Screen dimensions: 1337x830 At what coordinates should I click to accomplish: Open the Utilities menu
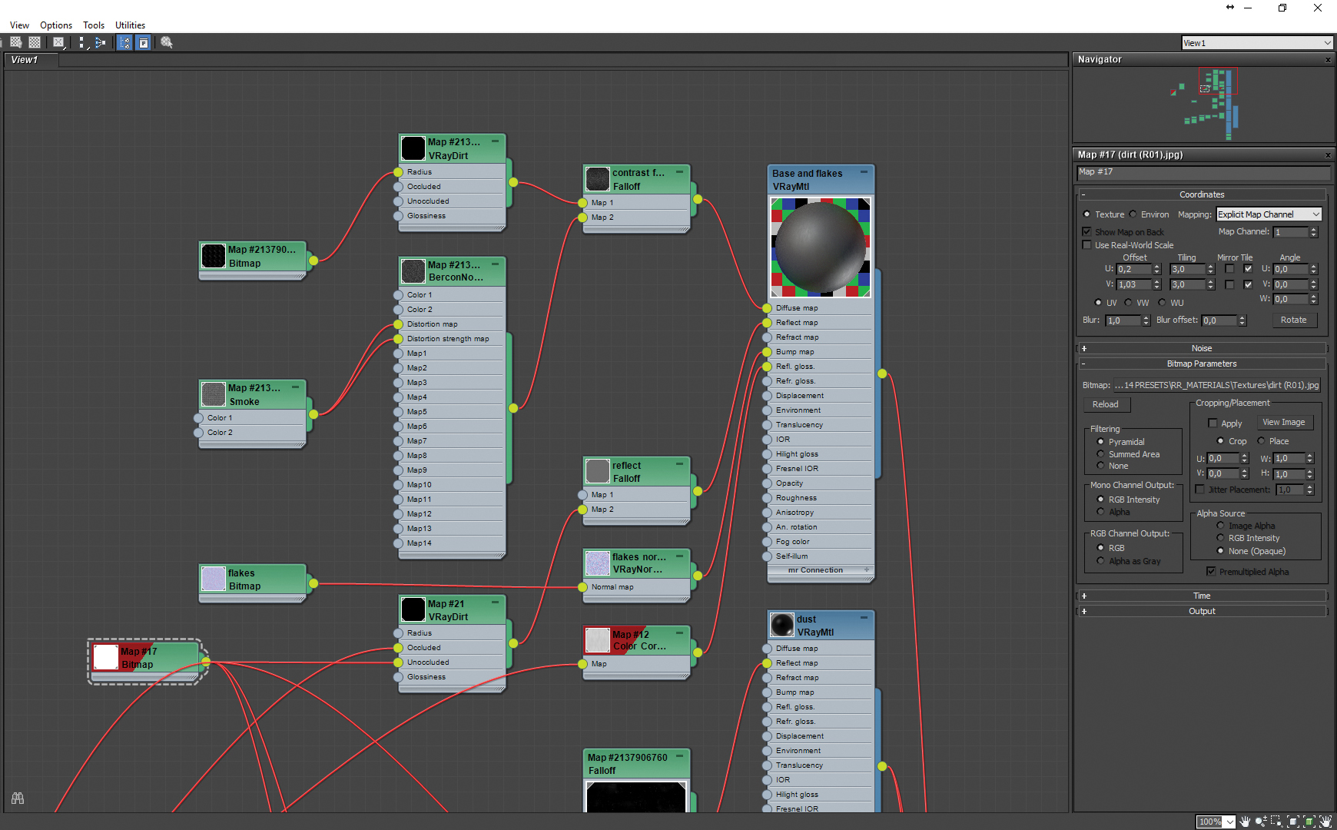pos(130,25)
